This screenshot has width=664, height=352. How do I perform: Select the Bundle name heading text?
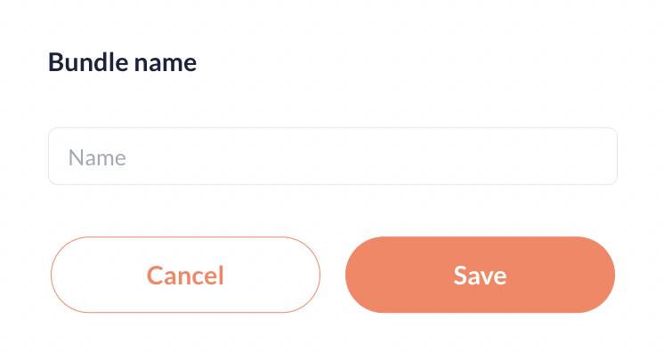[x=122, y=62]
